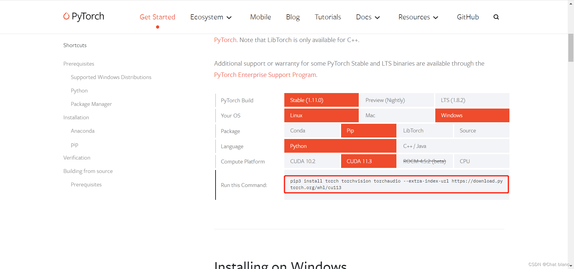Select Conda package option
Viewport: 574px width, 269px height.
tap(312, 131)
